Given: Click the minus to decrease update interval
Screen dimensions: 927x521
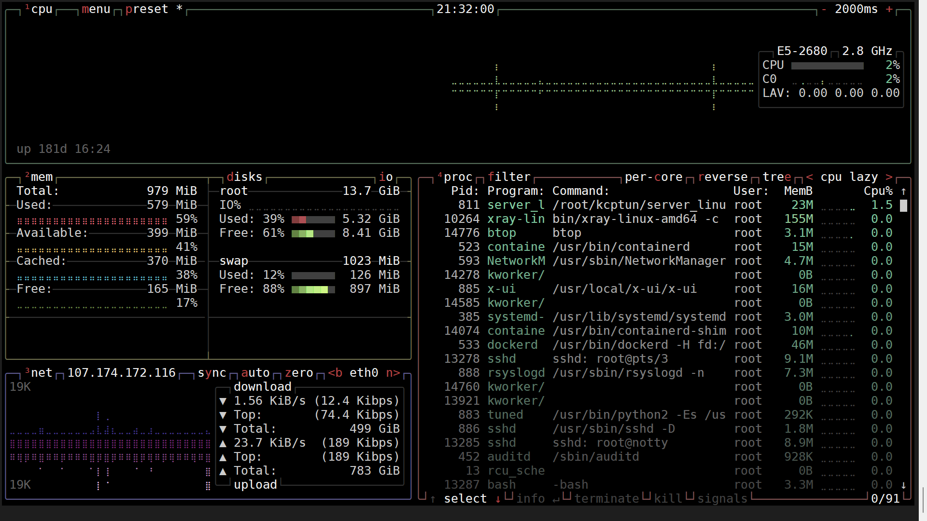Looking at the screenshot, I should coord(824,9).
